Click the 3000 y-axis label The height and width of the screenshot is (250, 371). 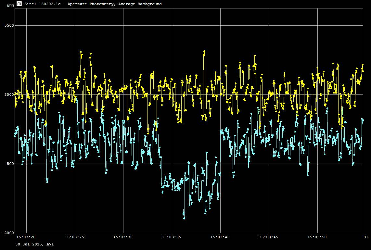click(9, 94)
